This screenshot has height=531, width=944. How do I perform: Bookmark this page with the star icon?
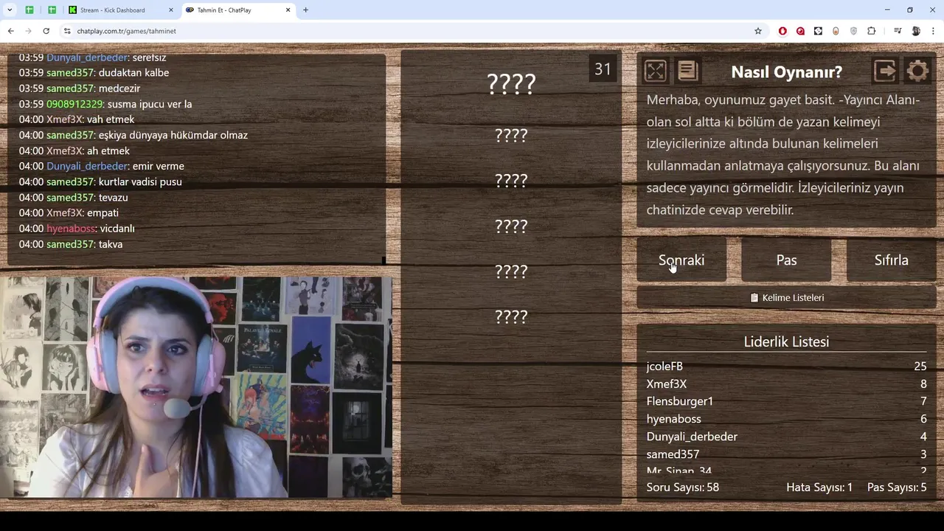click(x=757, y=31)
